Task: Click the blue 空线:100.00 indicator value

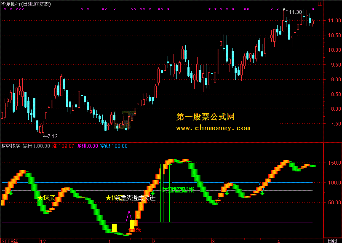Action: (x=114, y=146)
